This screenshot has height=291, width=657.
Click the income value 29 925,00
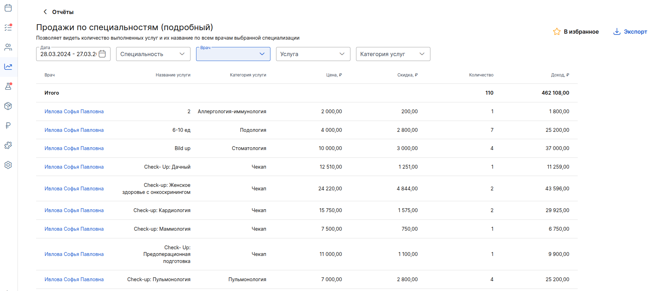click(x=557, y=210)
